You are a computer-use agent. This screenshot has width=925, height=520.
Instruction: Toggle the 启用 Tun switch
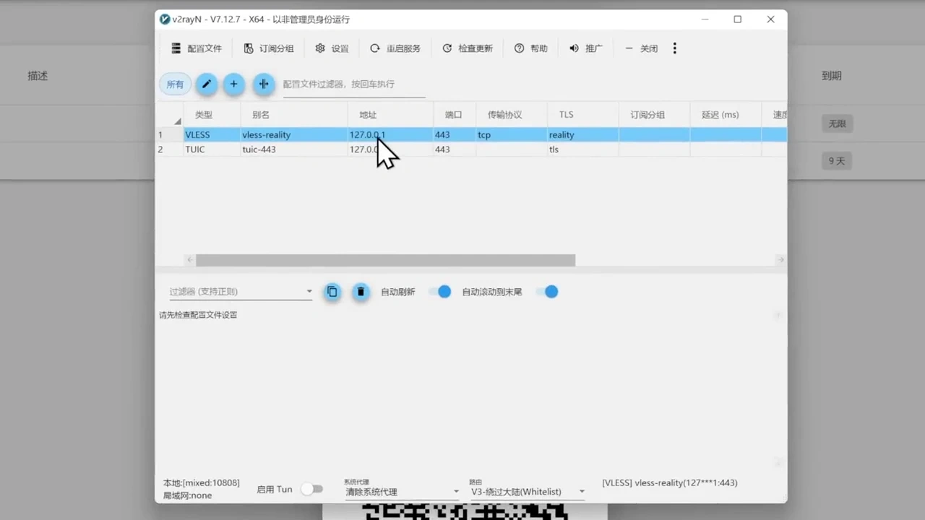pyautogui.click(x=311, y=489)
